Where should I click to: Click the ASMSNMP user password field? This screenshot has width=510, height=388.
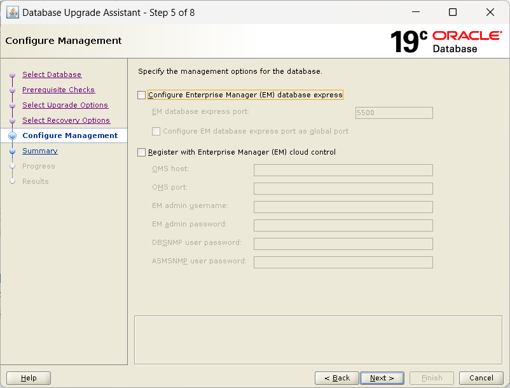(343, 263)
